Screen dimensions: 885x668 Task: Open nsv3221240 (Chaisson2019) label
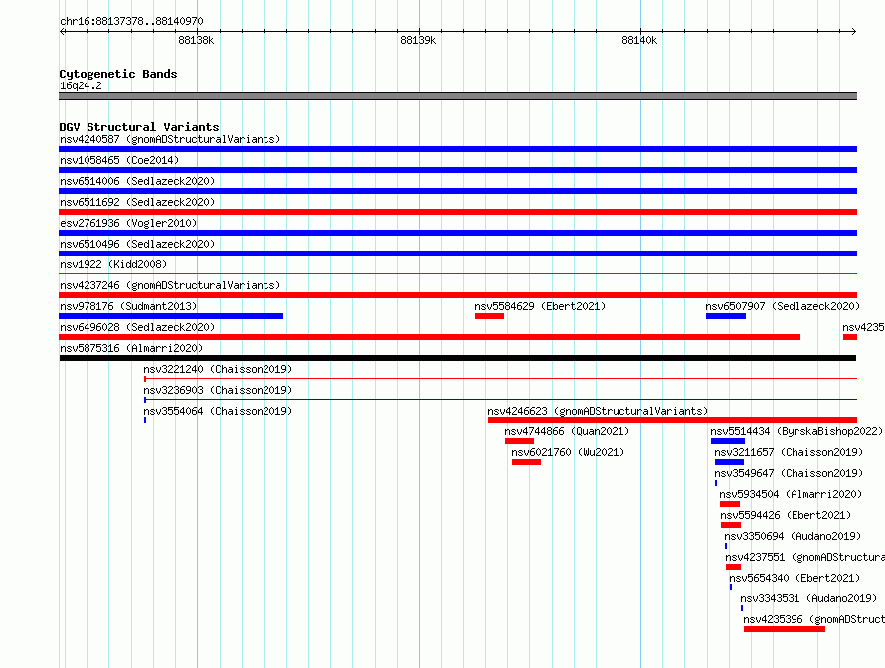pyautogui.click(x=218, y=369)
